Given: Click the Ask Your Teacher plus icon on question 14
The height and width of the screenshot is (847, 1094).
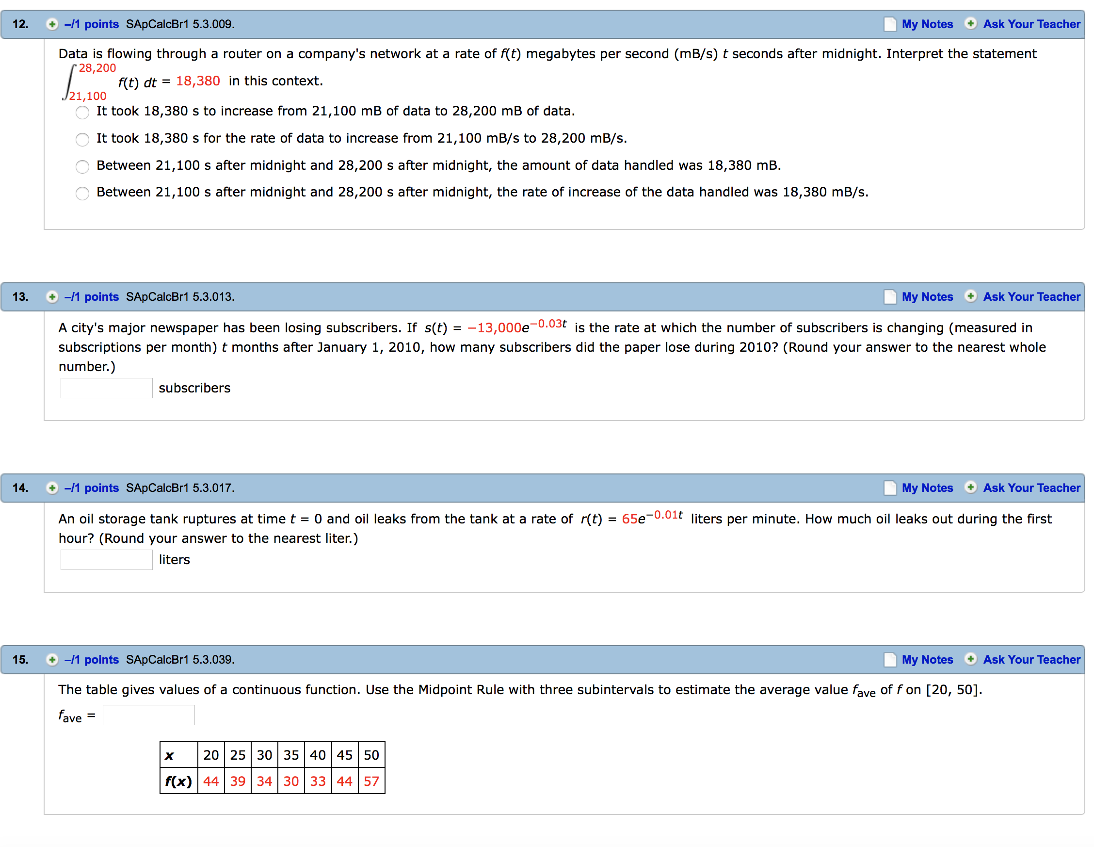Looking at the screenshot, I should (971, 488).
